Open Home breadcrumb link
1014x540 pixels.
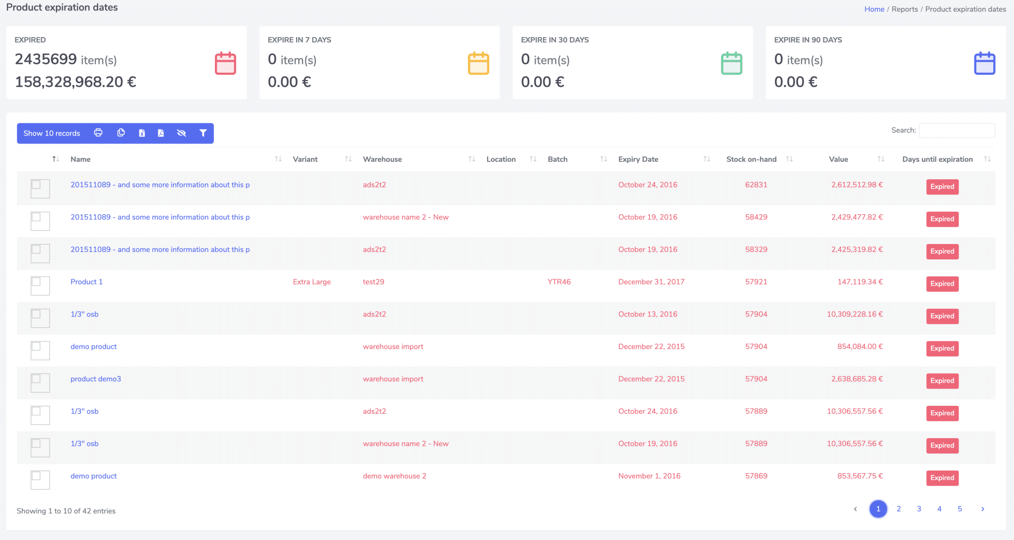pos(874,9)
